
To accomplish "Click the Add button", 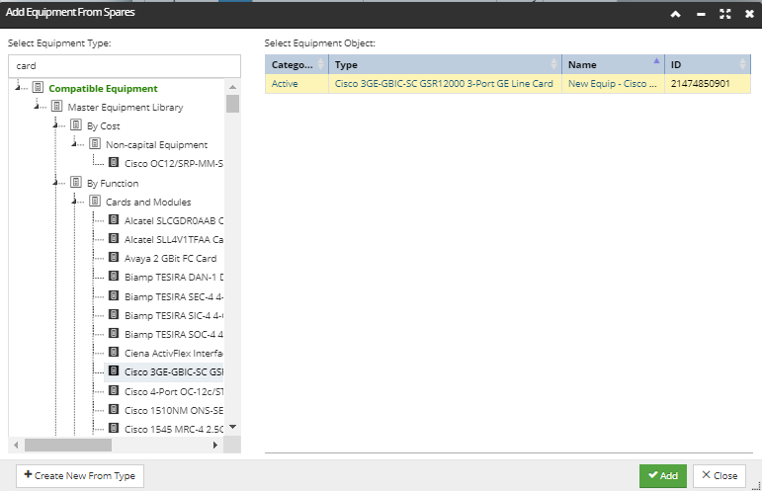I will coord(663,475).
